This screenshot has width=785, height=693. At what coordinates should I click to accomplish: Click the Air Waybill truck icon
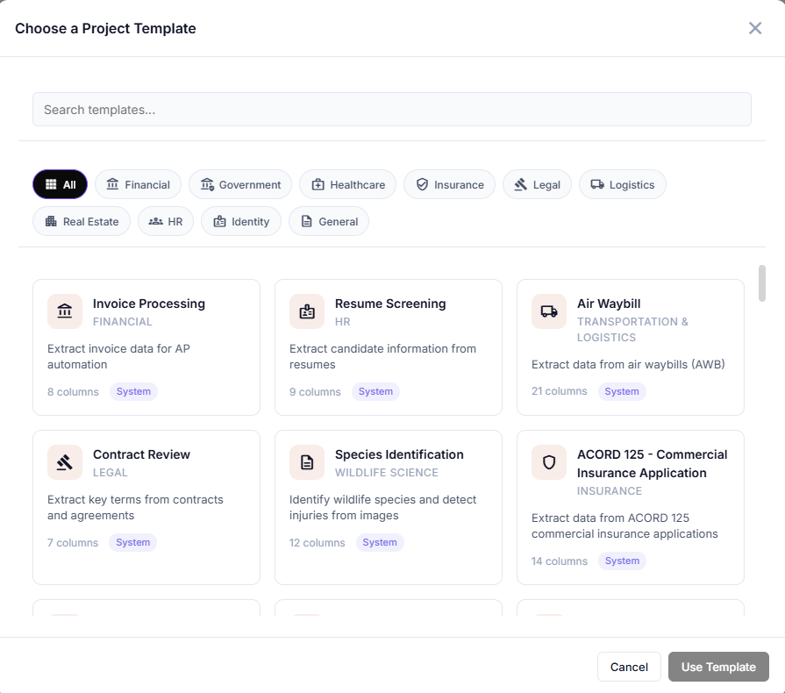coord(549,311)
